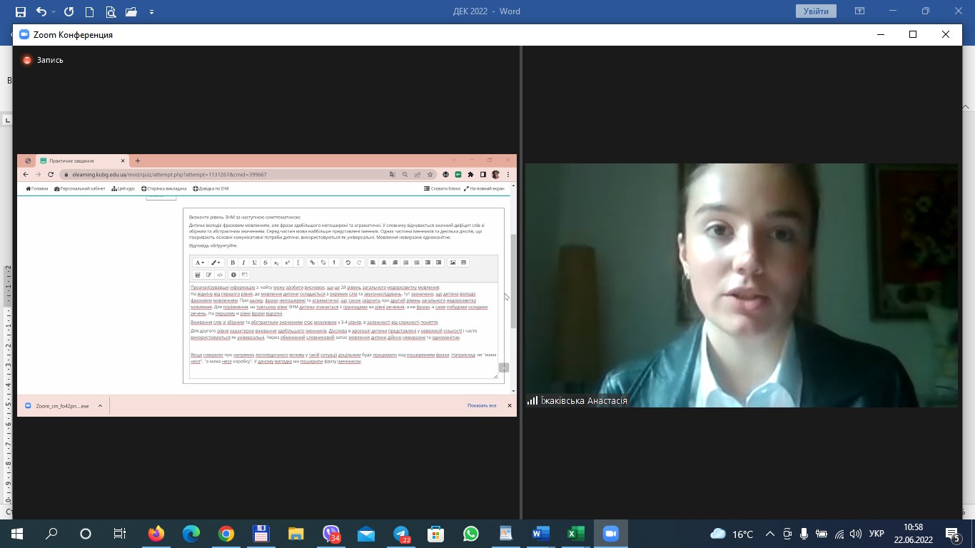Open Print Preview from the quick access toolbar
975x548 pixels.
(x=110, y=11)
